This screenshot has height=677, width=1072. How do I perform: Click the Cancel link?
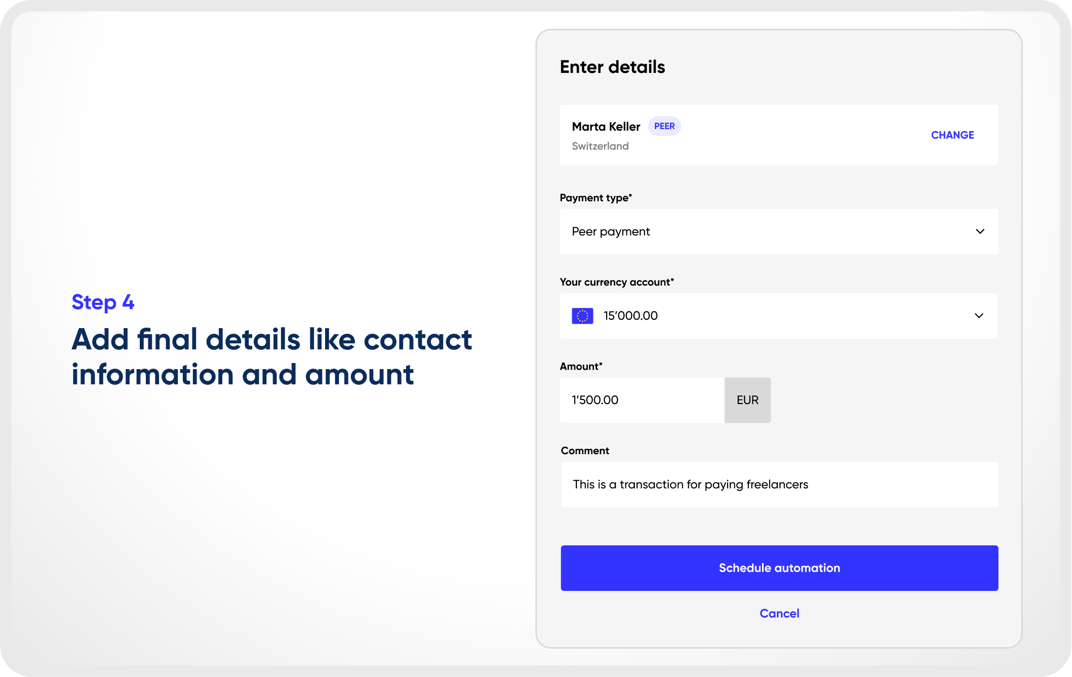coord(779,613)
